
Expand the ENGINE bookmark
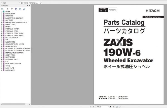pyautogui.click(x=2, y=27)
